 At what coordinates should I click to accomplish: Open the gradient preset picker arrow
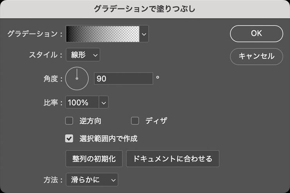(145, 34)
